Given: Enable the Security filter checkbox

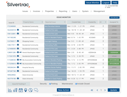Looking at the screenshot, I should pyautogui.click(x=39, y=84).
